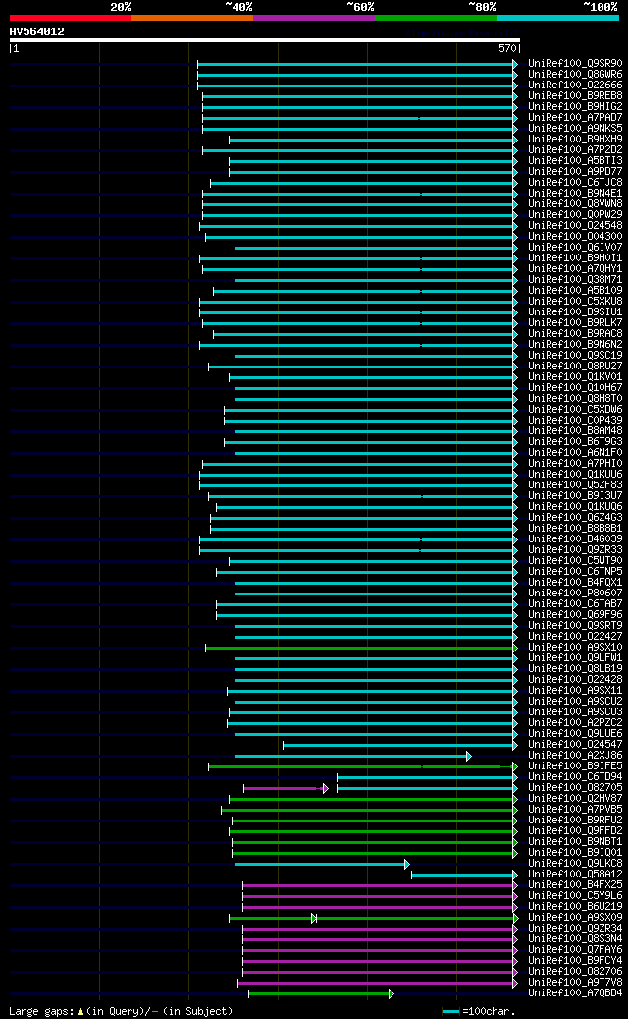Click the green alignment bar for A9SX10
The image size is (628, 1019).
pyautogui.click(x=361, y=648)
